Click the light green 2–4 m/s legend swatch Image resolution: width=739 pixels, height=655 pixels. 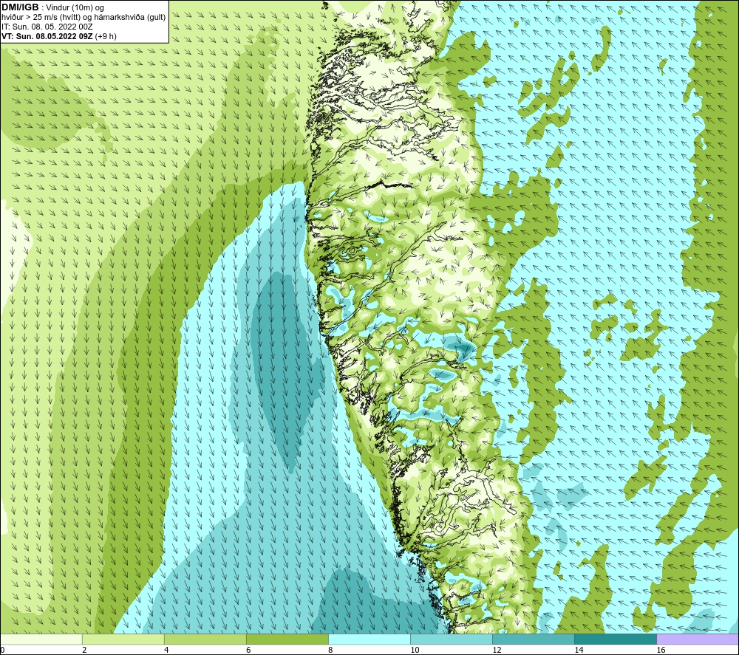[x=123, y=639]
